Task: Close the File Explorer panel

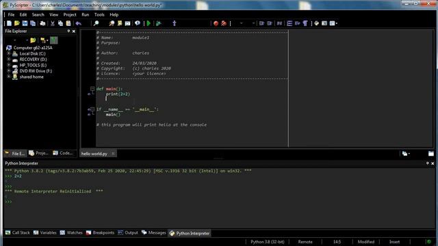Action: click(x=74, y=31)
